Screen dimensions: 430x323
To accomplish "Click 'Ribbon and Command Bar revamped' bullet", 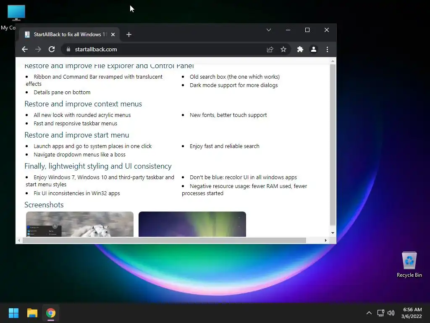I will click(x=94, y=80).
